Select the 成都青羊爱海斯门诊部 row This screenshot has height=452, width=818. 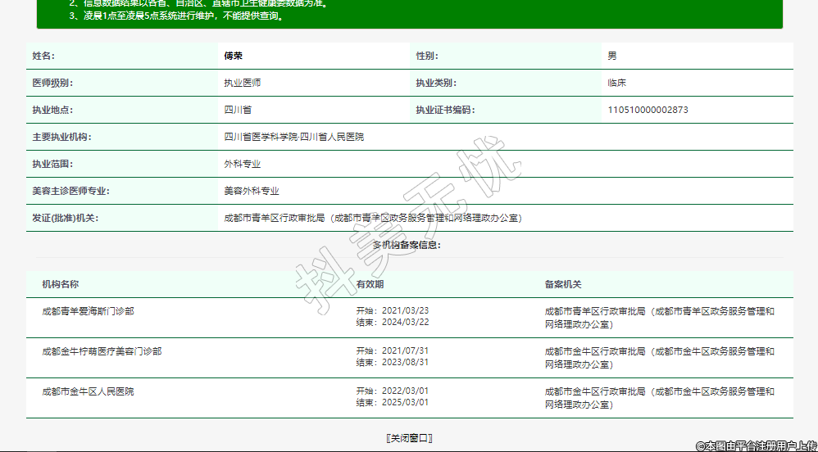click(x=89, y=311)
